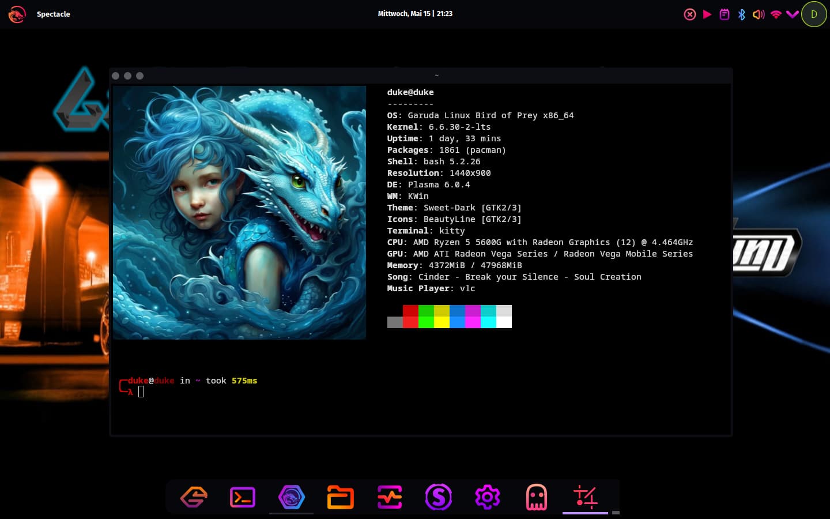Click the pink play triangle tray icon
The height and width of the screenshot is (519, 830).
707,14
